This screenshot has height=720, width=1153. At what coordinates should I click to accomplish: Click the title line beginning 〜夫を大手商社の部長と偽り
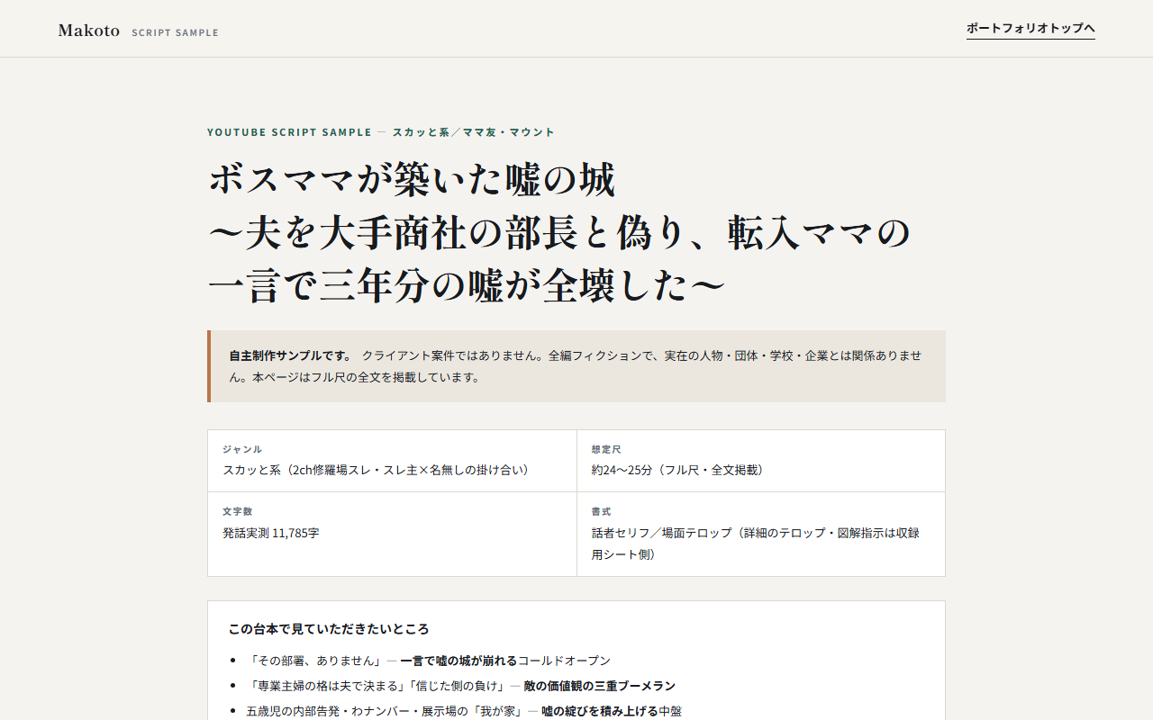coord(559,233)
